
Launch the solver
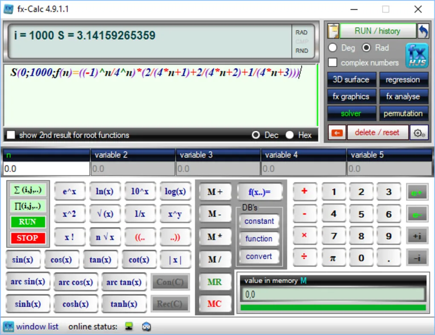[x=351, y=113]
